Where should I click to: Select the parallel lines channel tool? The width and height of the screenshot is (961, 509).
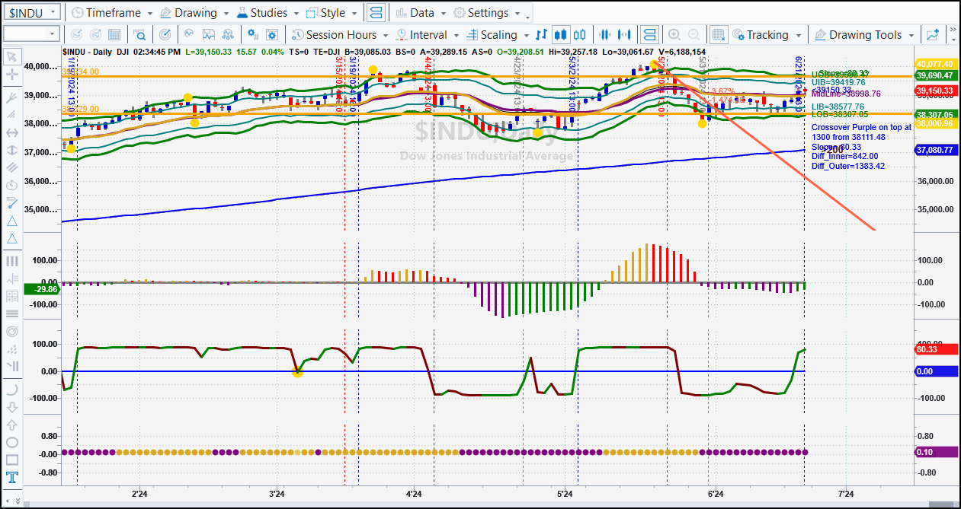tap(12, 167)
